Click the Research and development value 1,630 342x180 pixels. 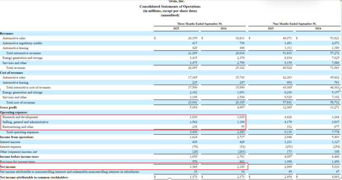193,117
